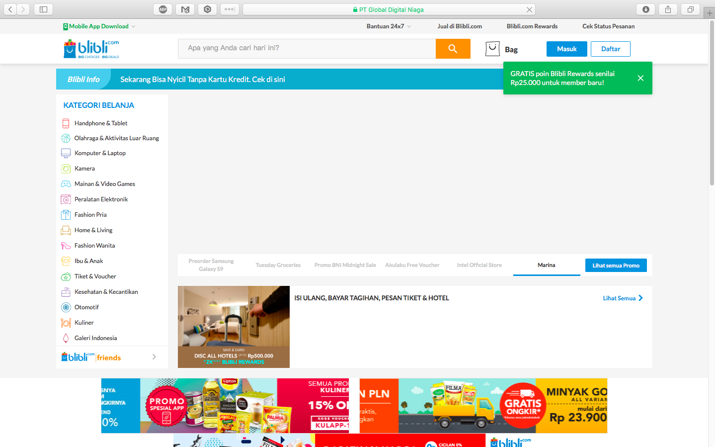
Task: Expand the Bantuan 24x7 dropdown
Action: [x=409, y=26]
